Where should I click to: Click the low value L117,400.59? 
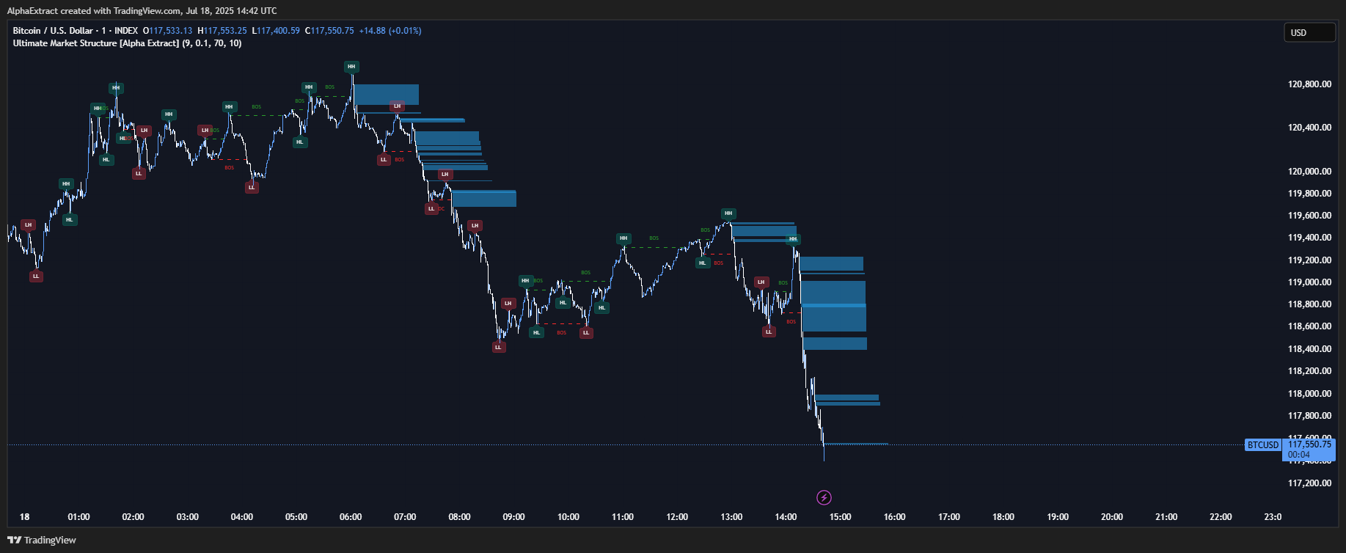[276, 31]
